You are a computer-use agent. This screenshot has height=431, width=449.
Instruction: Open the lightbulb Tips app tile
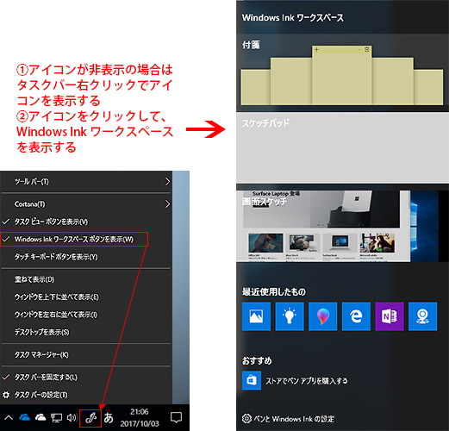pyautogui.click(x=290, y=316)
